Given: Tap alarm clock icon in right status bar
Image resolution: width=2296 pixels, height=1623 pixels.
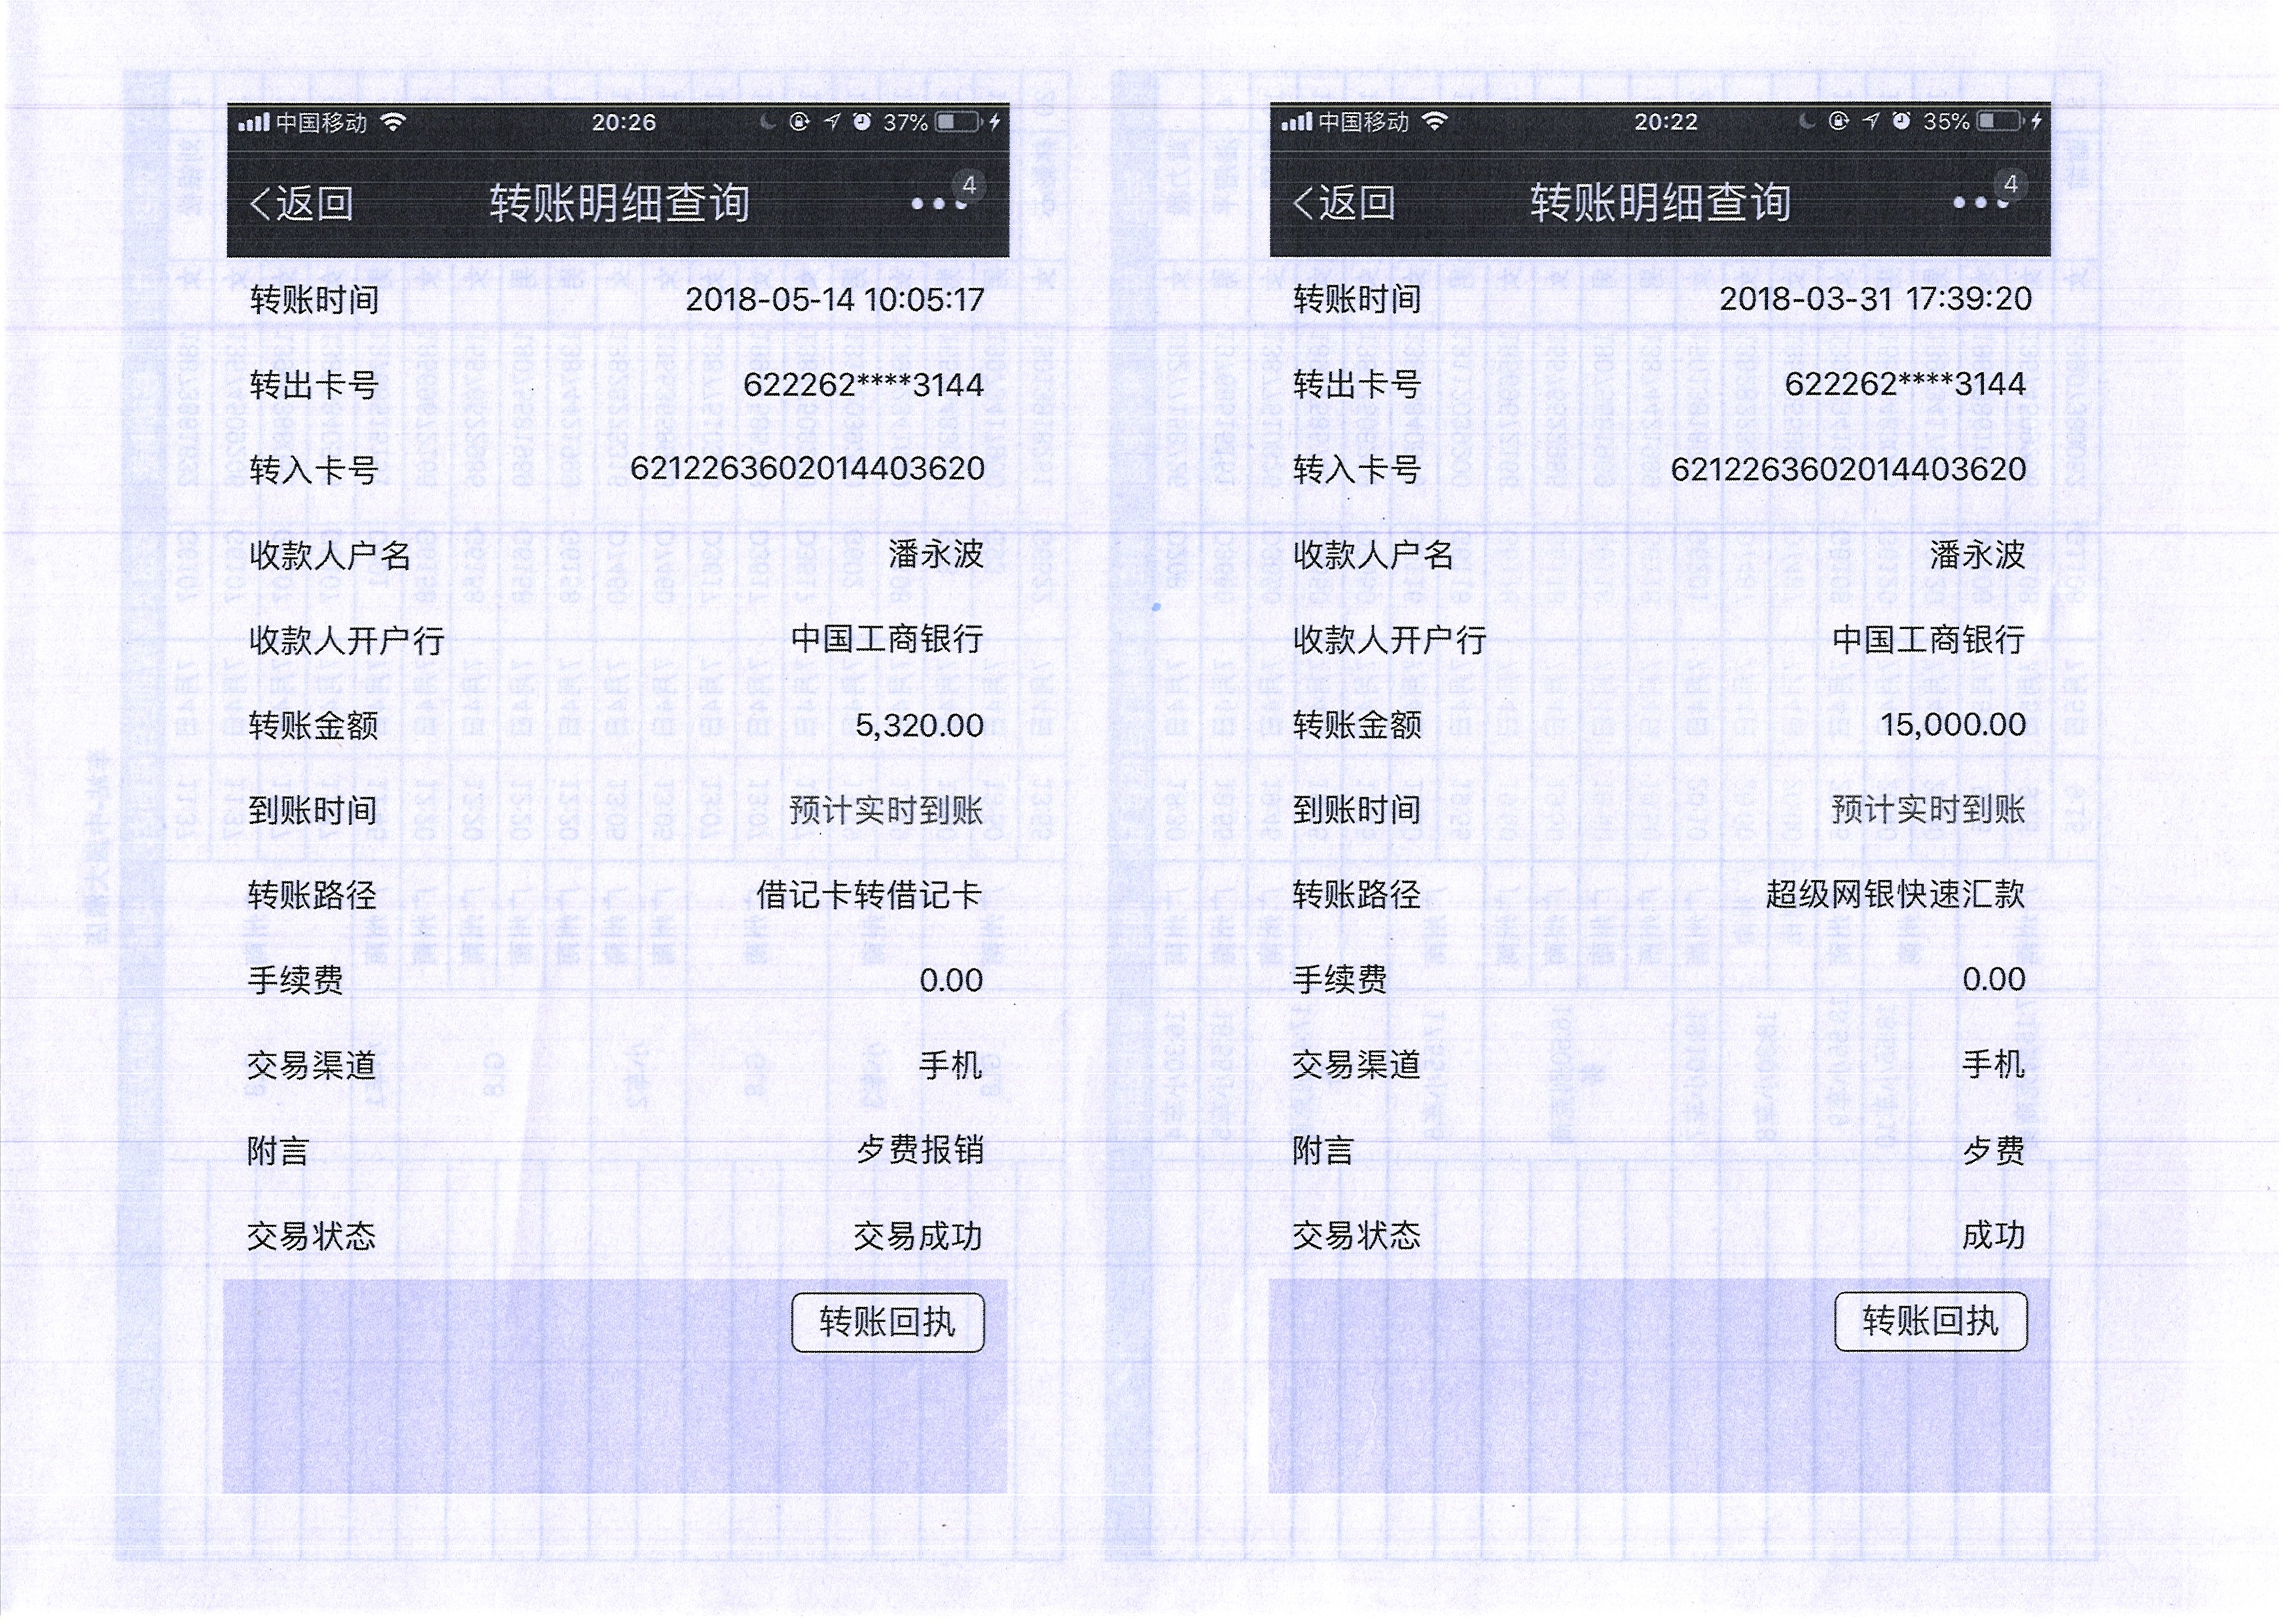Looking at the screenshot, I should (x=1902, y=121).
